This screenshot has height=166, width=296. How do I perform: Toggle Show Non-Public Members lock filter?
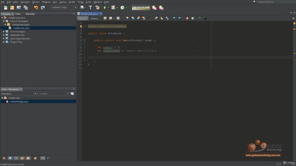(x=22, y=158)
